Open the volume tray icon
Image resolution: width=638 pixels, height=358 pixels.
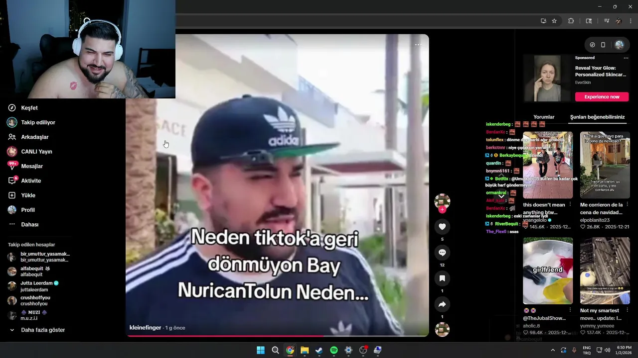[x=607, y=350]
